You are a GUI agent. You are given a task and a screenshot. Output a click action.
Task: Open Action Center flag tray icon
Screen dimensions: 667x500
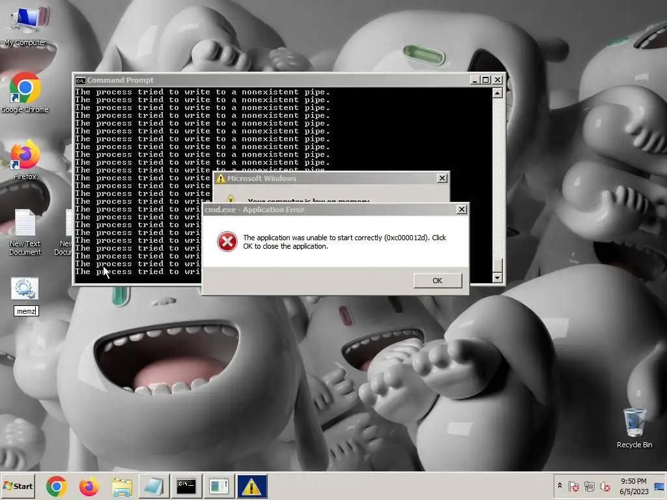coord(573,486)
